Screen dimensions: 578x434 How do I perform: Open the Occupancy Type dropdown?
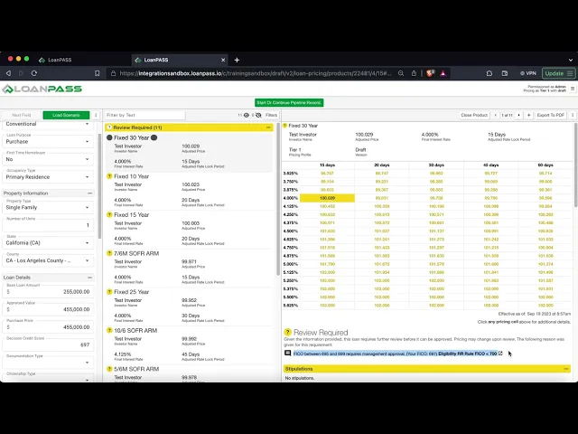(48, 175)
